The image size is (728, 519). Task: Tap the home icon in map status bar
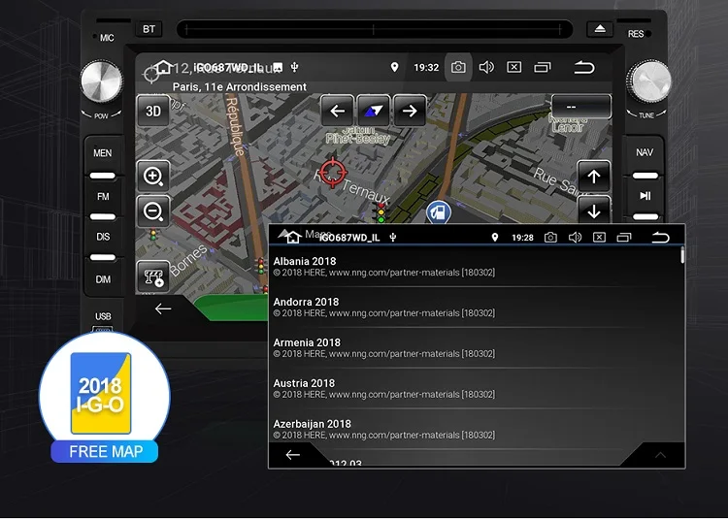pos(163,67)
